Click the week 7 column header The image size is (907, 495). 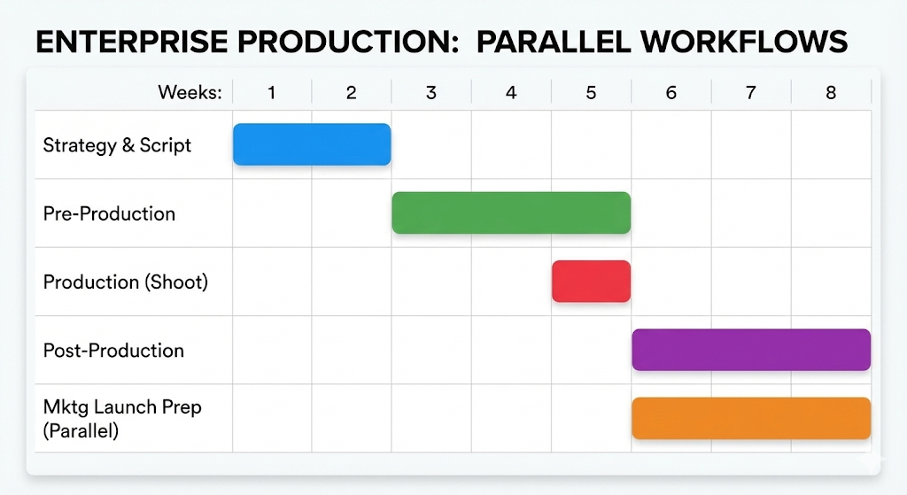[x=751, y=92]
